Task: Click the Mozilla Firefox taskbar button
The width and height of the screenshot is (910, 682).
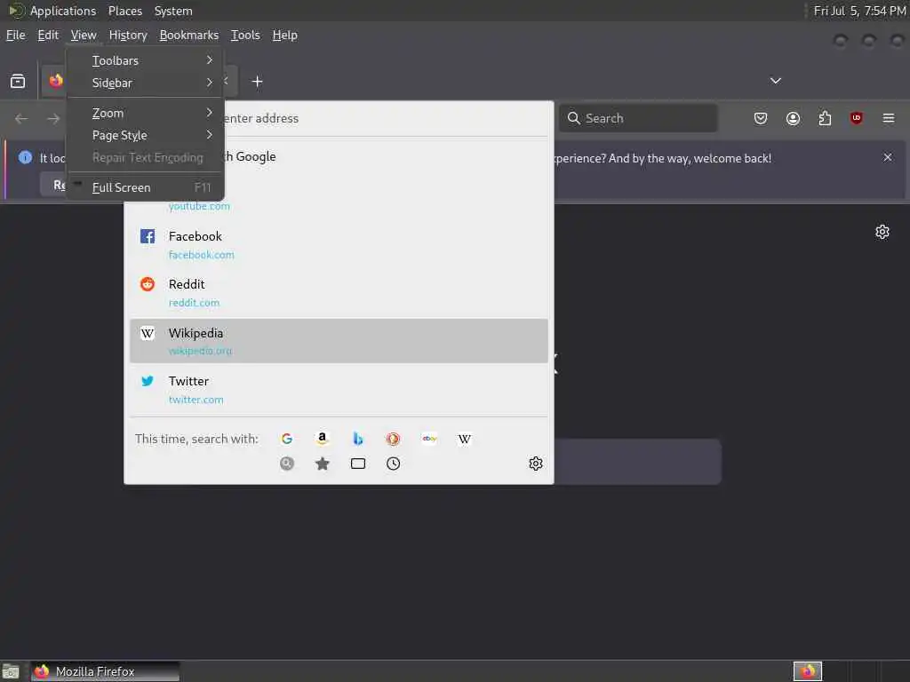Action: click(105, 671)
